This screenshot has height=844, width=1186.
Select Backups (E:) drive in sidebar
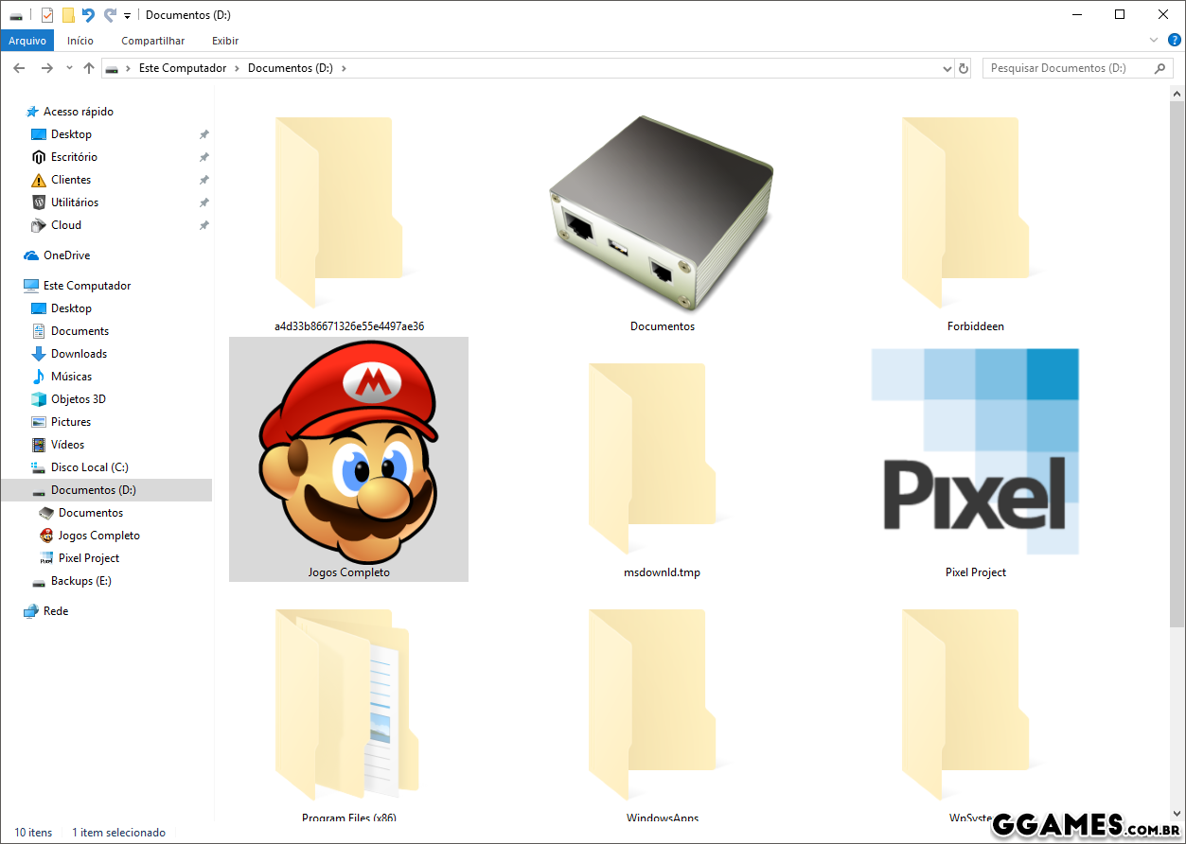pos(80,581)
